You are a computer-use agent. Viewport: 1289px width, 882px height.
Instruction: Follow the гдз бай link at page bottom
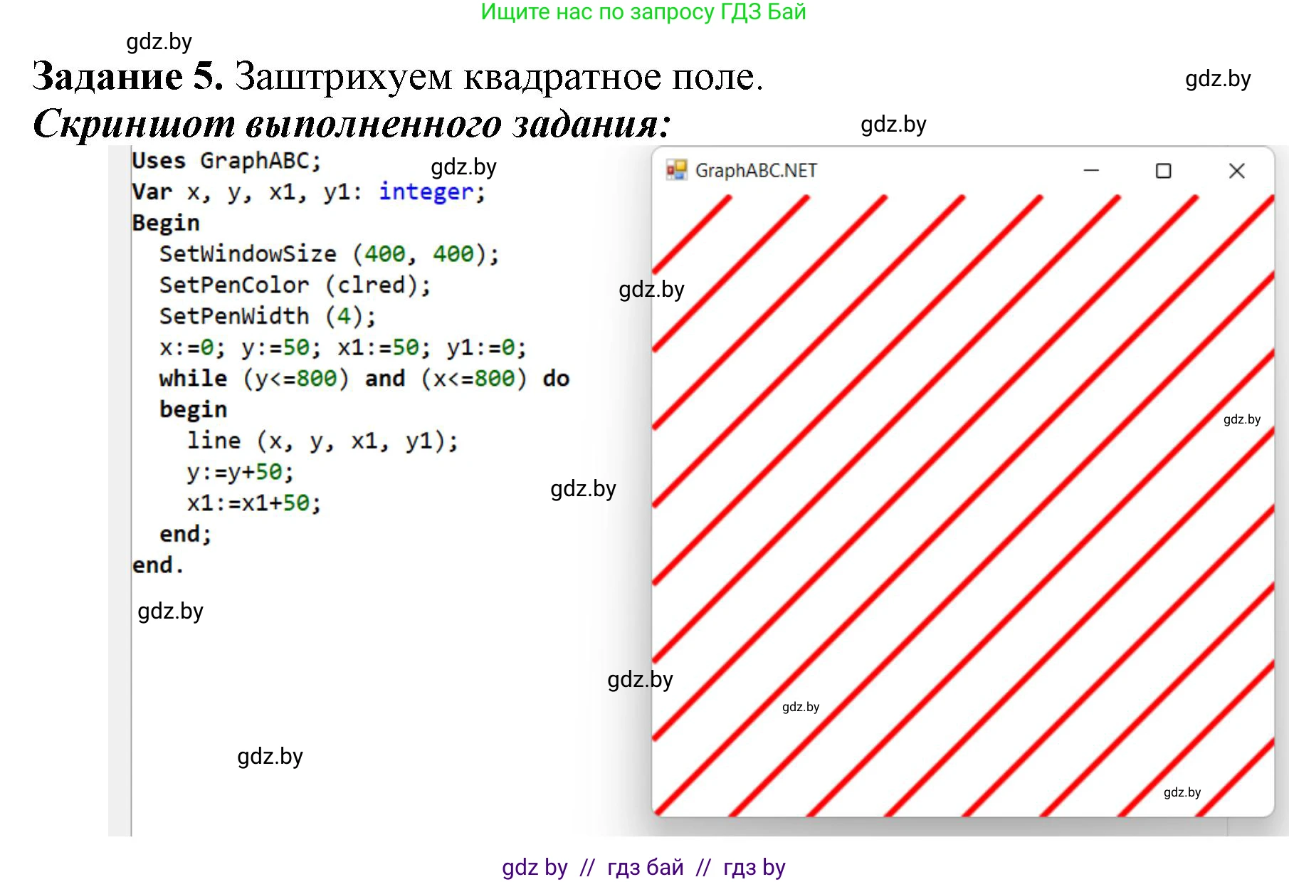(644, 867)
